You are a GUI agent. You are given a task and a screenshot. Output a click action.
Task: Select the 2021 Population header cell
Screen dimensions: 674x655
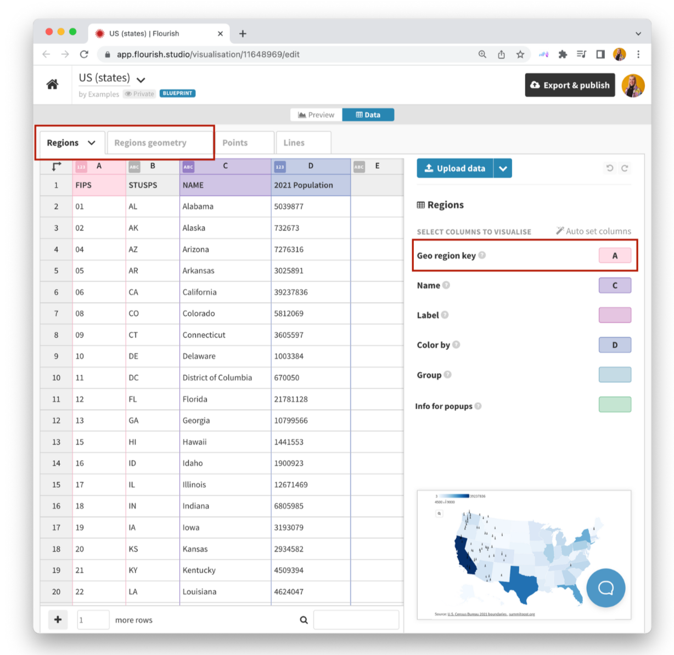click(x=311, y=185)
